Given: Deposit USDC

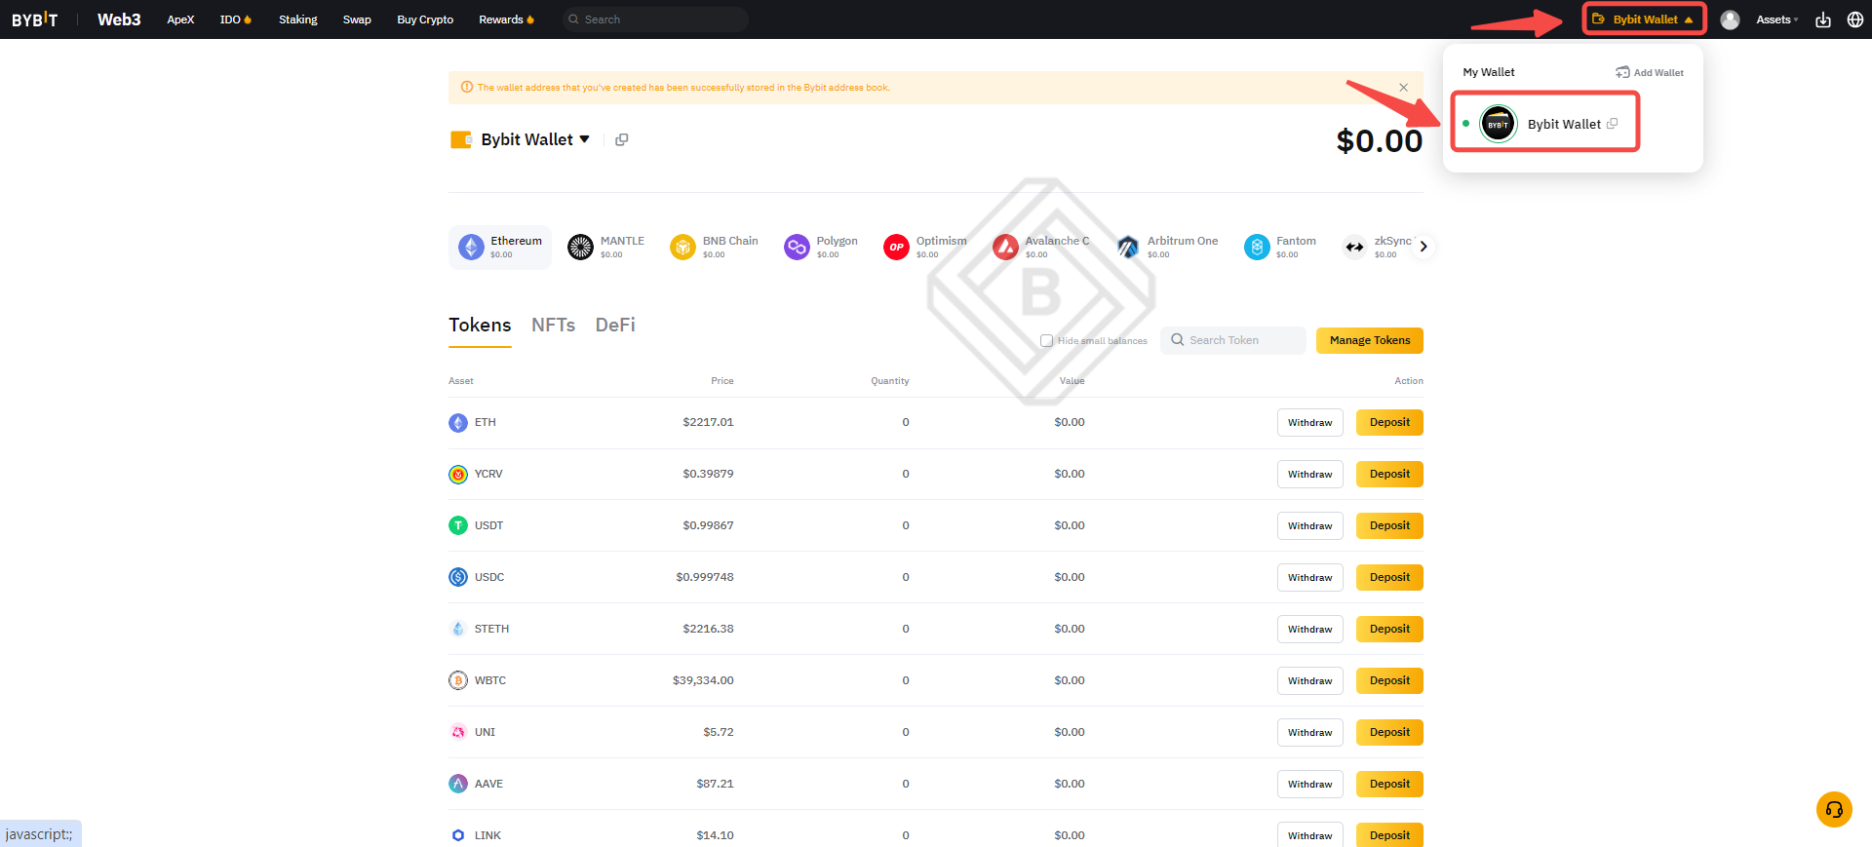Looking at the screenshot, I should [1389, 578].
